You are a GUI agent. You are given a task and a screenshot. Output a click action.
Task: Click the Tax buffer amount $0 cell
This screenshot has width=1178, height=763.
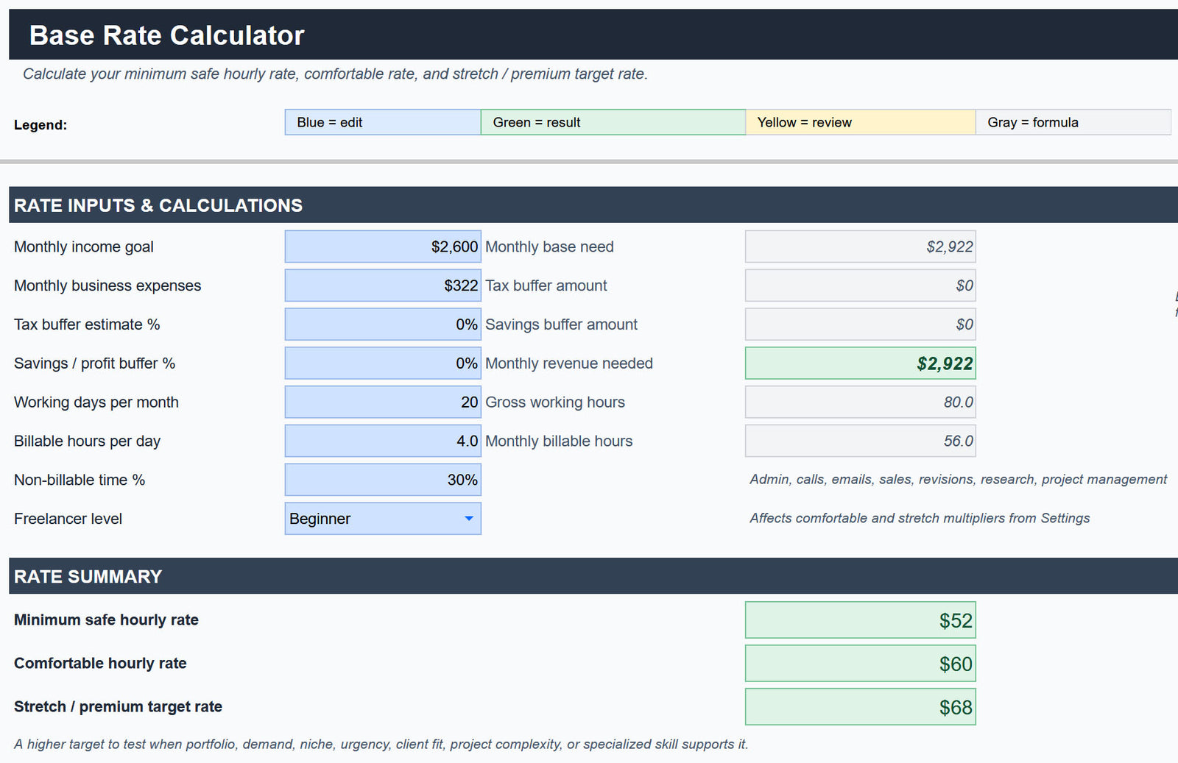[x=861, y=285]
